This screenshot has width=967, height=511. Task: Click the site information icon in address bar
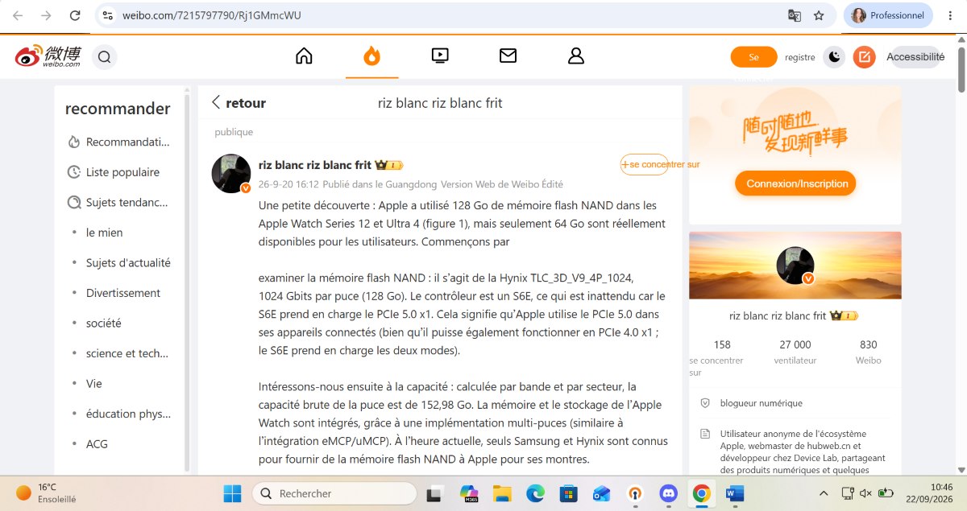[x=108, y=15]
